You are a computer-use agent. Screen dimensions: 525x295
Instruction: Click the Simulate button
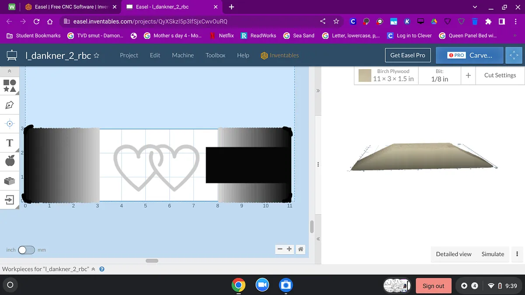[x=493, y=254]
